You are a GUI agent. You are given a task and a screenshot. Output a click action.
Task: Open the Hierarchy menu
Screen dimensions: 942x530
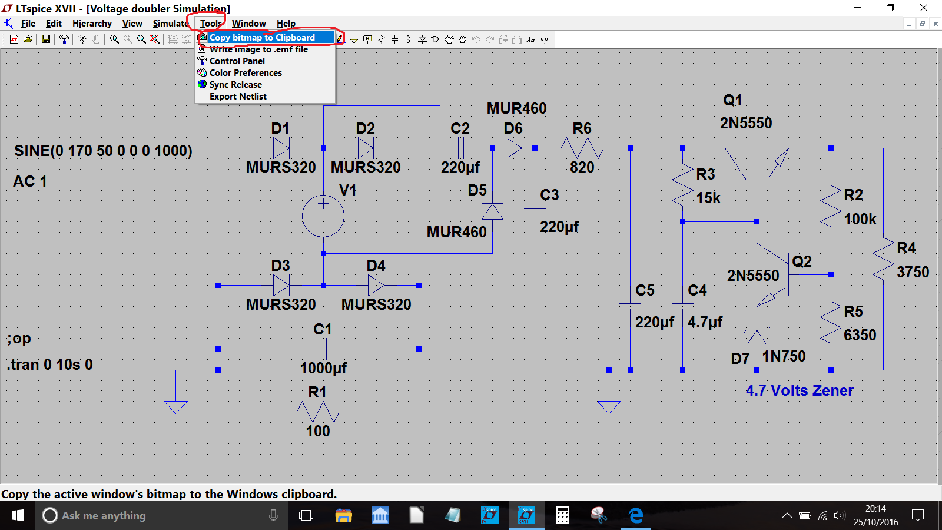pos(92,24)
